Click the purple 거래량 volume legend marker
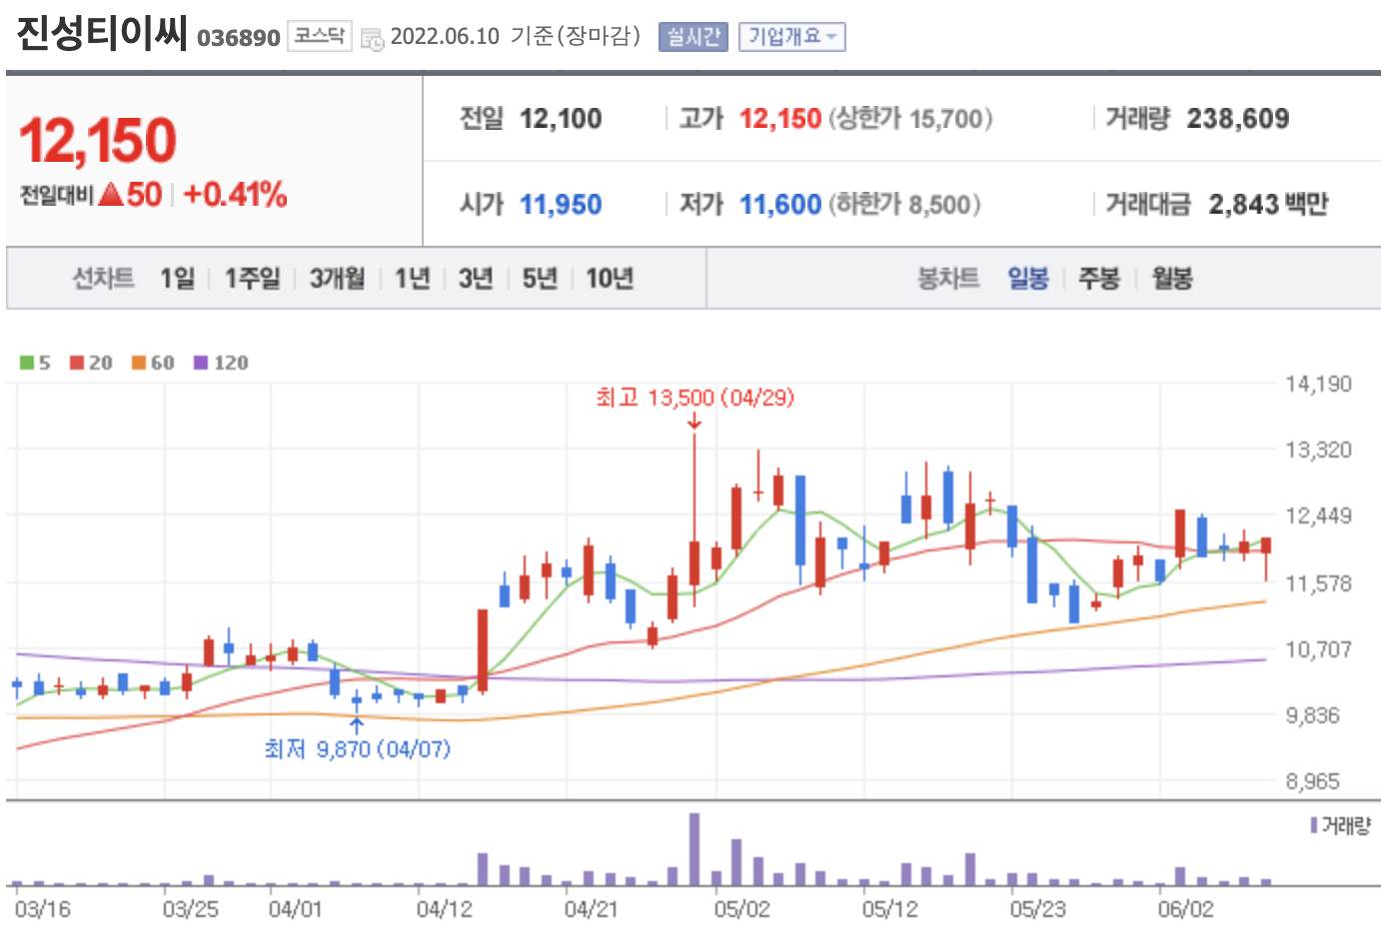 pyautogui.click(x=1314, y=825)
